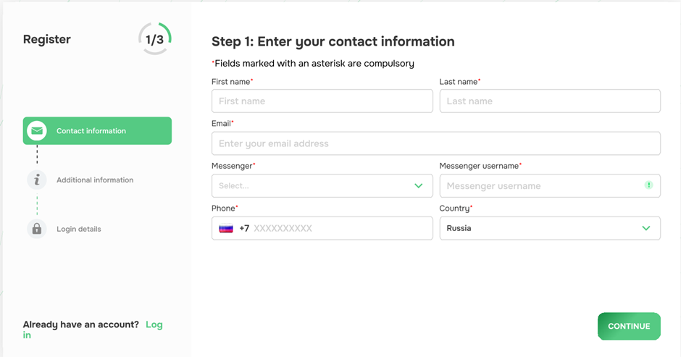Click the Messenger username text field
Image resolution: width=681 pixels, height=357 pixels.
point(550,186)
